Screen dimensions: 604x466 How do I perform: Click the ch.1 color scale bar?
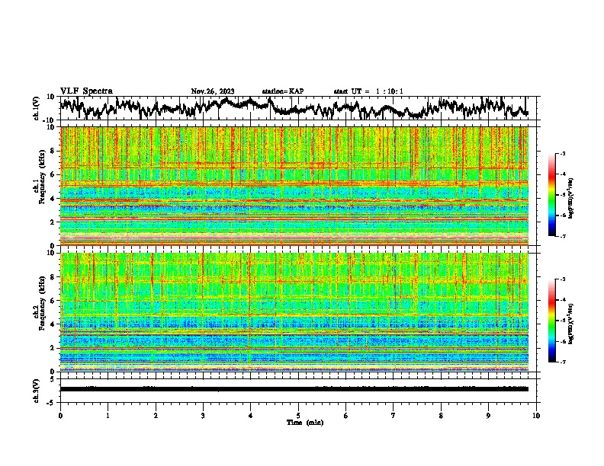(552, 195)
